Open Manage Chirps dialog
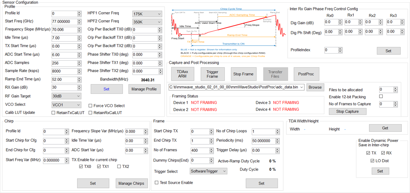Screen dimensions: 410x193 click(x=131, y=183)
